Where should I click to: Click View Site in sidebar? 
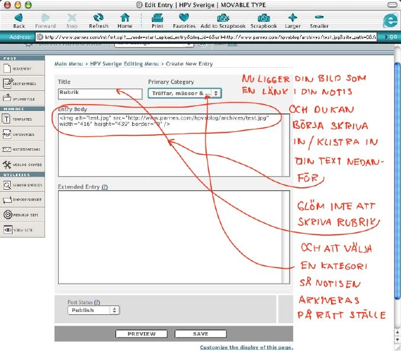pos(23,230)
